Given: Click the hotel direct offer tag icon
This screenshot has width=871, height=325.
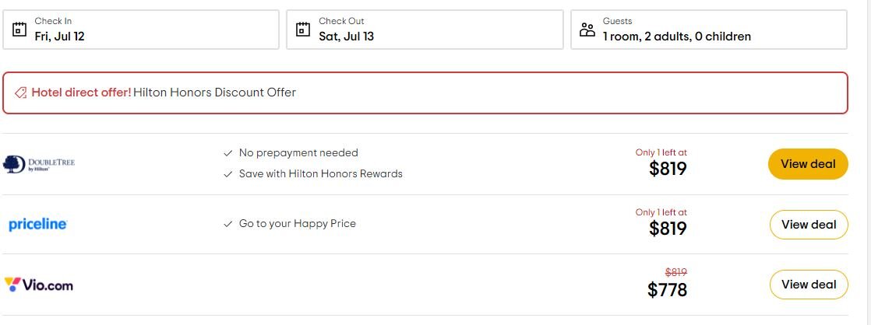Looking at the screenshot, I should click(21, 93).
